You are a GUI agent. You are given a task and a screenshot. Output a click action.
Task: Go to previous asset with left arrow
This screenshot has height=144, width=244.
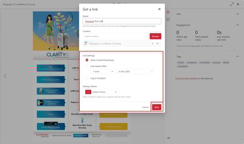click(x=5, y=76)
